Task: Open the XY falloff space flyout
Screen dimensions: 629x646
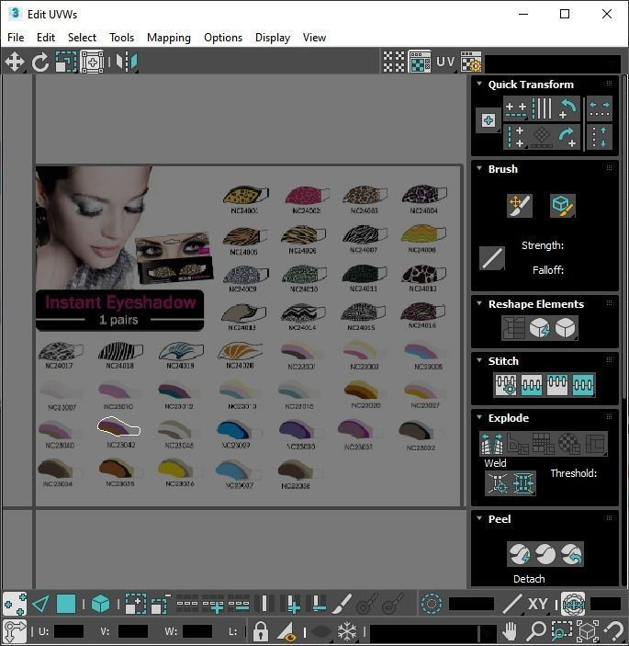Action: [x=538, y=605]
